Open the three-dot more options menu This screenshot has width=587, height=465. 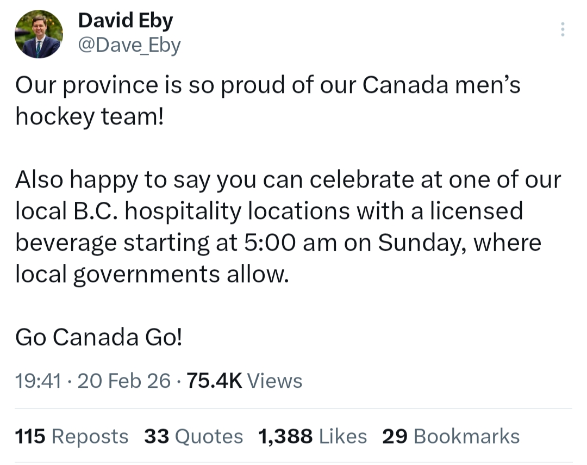click(x=563, y=29)
